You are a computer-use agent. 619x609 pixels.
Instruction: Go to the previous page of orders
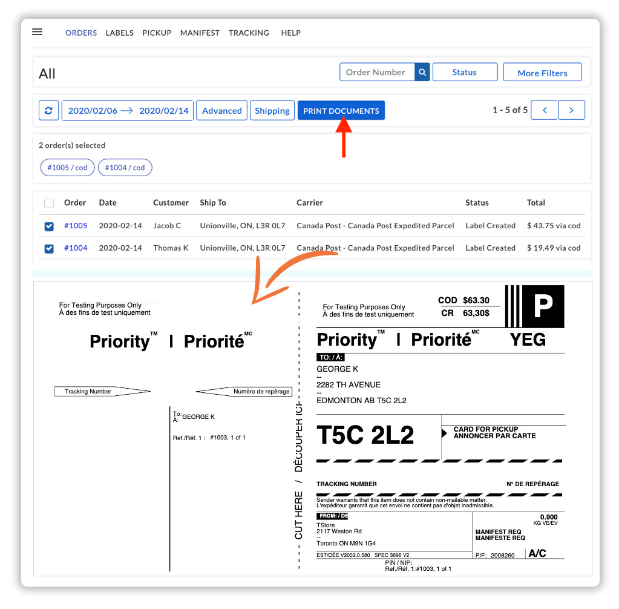click(544, 110)
